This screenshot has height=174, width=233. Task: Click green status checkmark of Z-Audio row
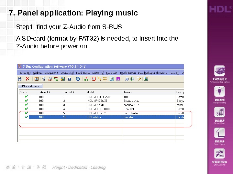27,117
